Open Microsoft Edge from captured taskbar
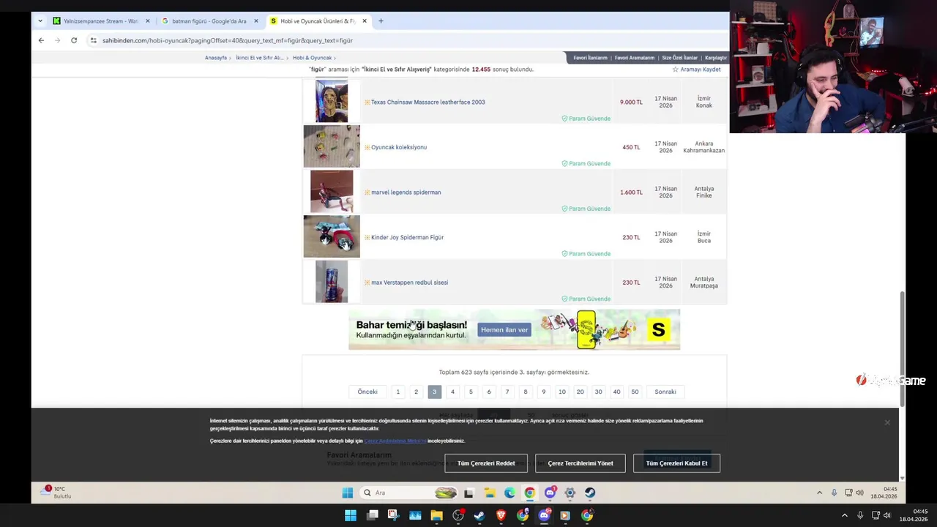 (509, 493)
